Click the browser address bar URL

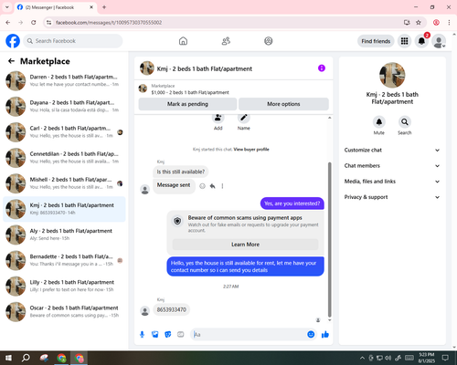coord(109,23)
